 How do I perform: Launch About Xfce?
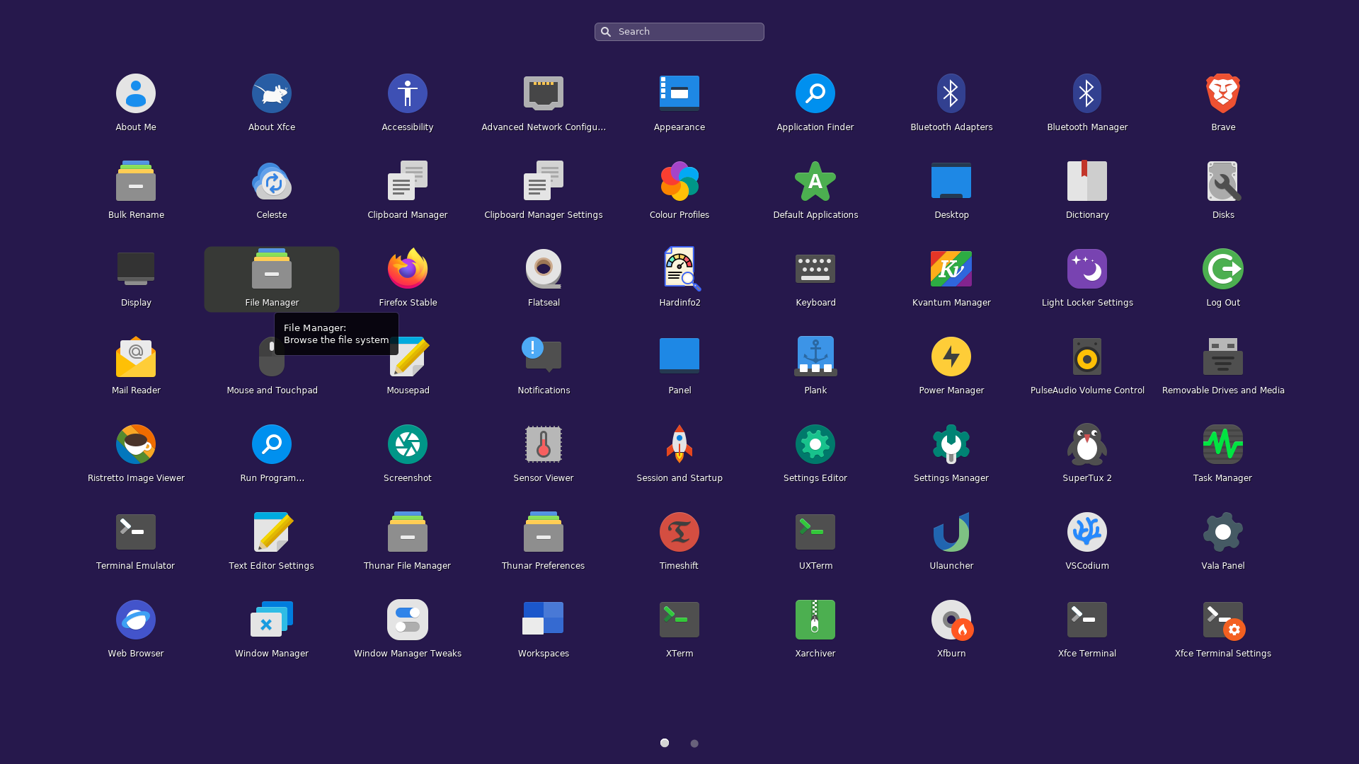point(272,103)
